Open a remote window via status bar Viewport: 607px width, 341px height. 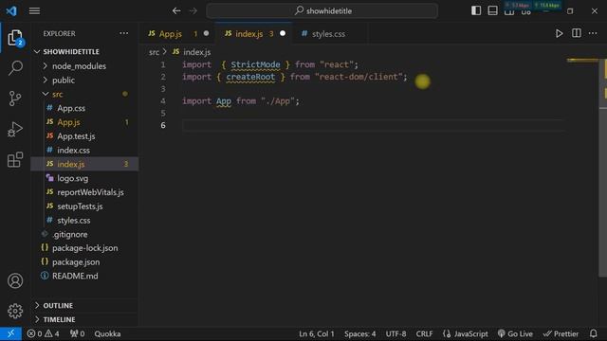[10, 333]
